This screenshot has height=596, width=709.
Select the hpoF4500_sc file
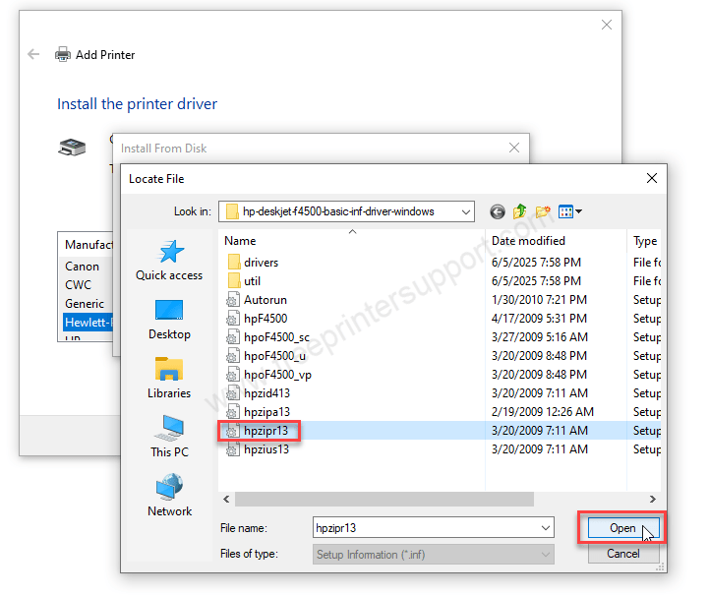pos(267,337)
